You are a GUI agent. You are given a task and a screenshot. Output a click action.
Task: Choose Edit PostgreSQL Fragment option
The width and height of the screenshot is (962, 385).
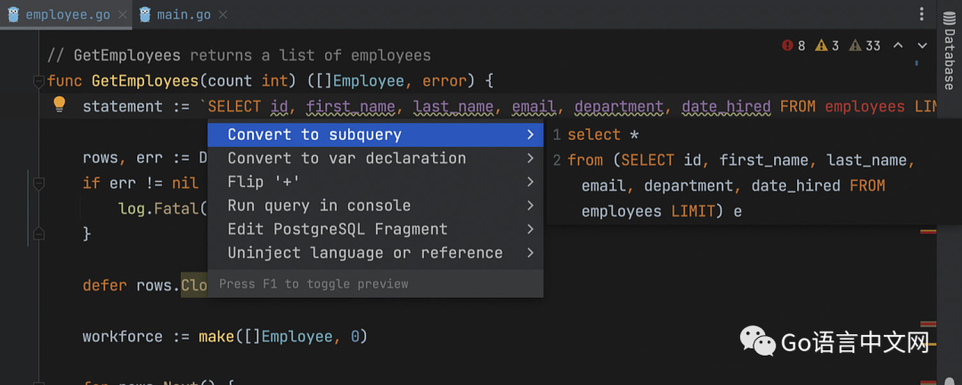click(337, 229)
